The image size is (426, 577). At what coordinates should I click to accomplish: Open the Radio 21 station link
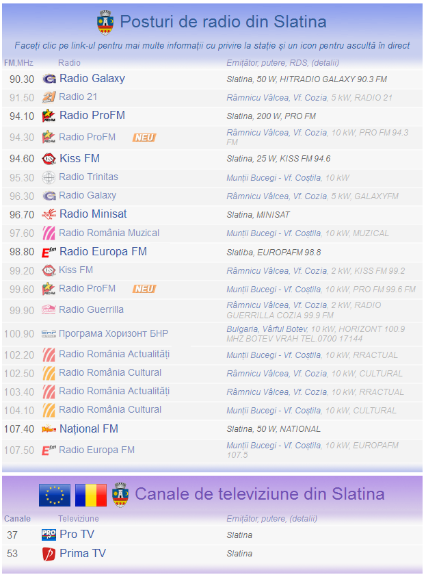78,97
